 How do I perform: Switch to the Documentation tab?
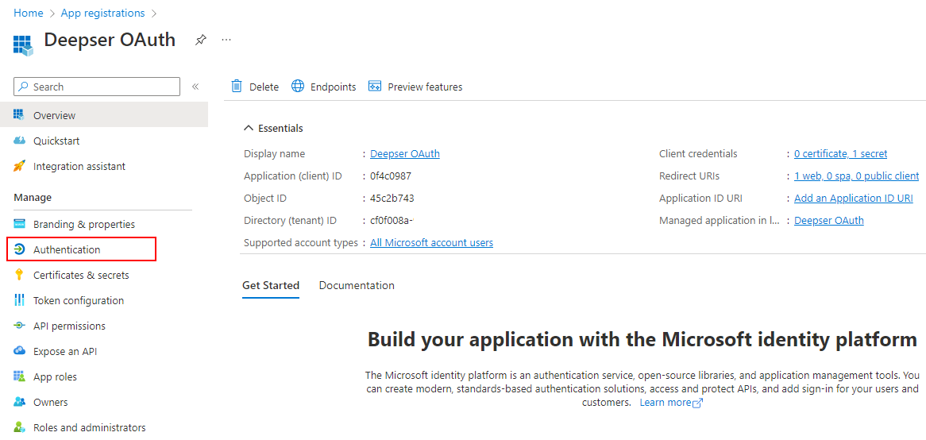[357, 285]
